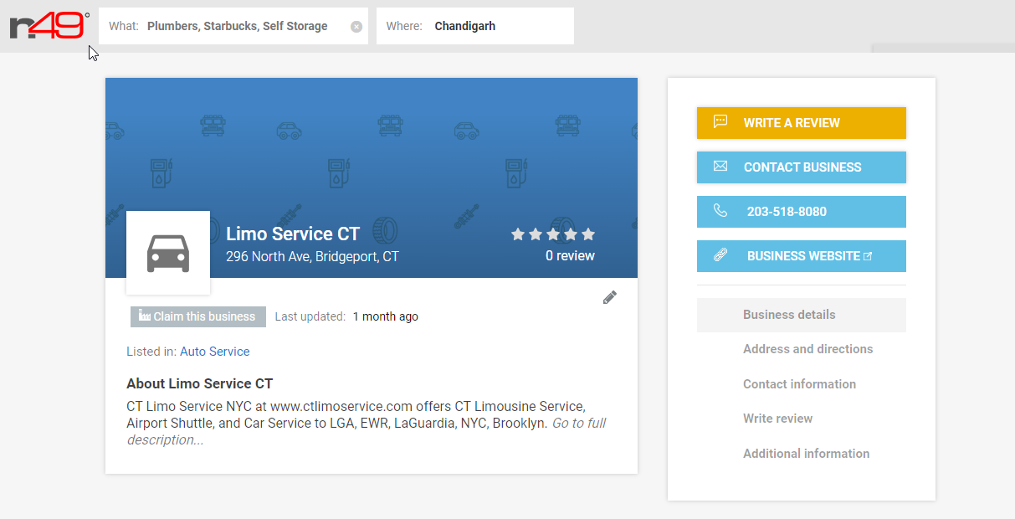The image size is (1015, 519).
Task: Jump to Contact information section
Action: tap(802, 384)
